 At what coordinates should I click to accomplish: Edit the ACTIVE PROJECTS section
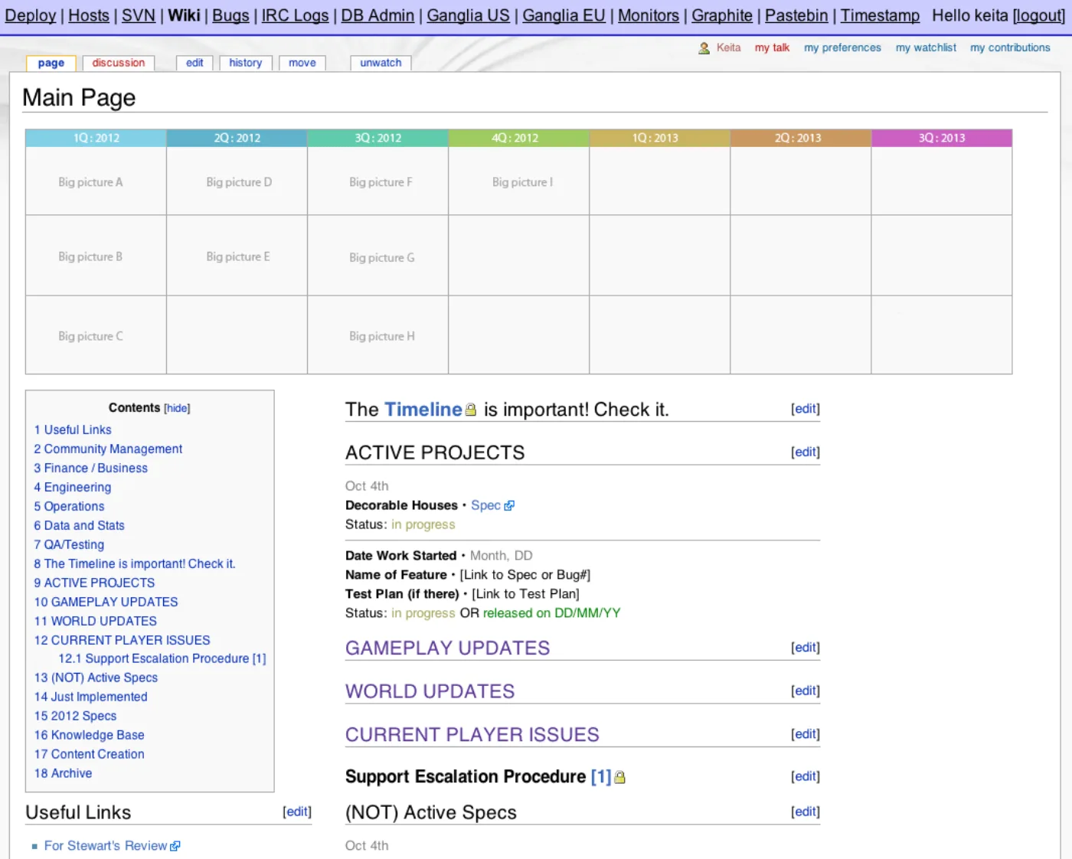(x=805, y=452)
